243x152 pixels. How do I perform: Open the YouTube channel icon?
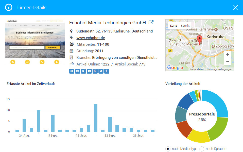tap(89, 71)
